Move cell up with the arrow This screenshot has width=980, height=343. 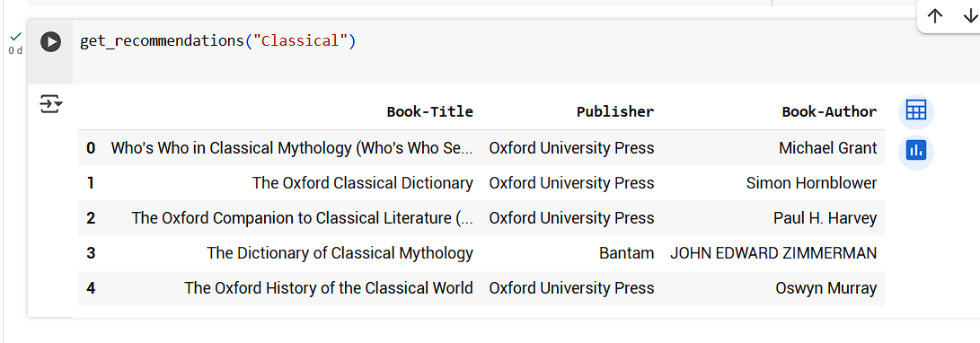point(934,17)
